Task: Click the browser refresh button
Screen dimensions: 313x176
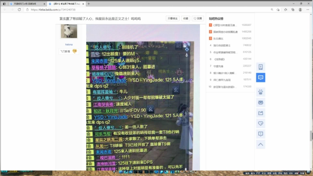Action: (19, 10)
